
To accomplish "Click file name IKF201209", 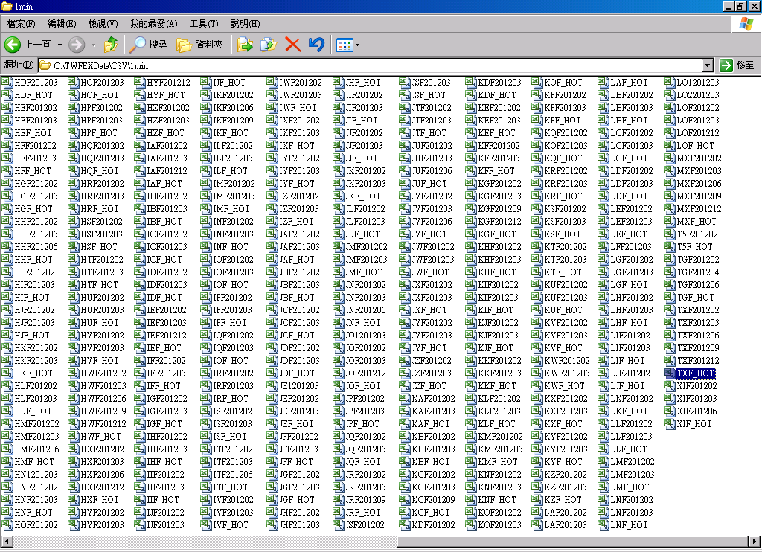I will (x=233, y=120).
